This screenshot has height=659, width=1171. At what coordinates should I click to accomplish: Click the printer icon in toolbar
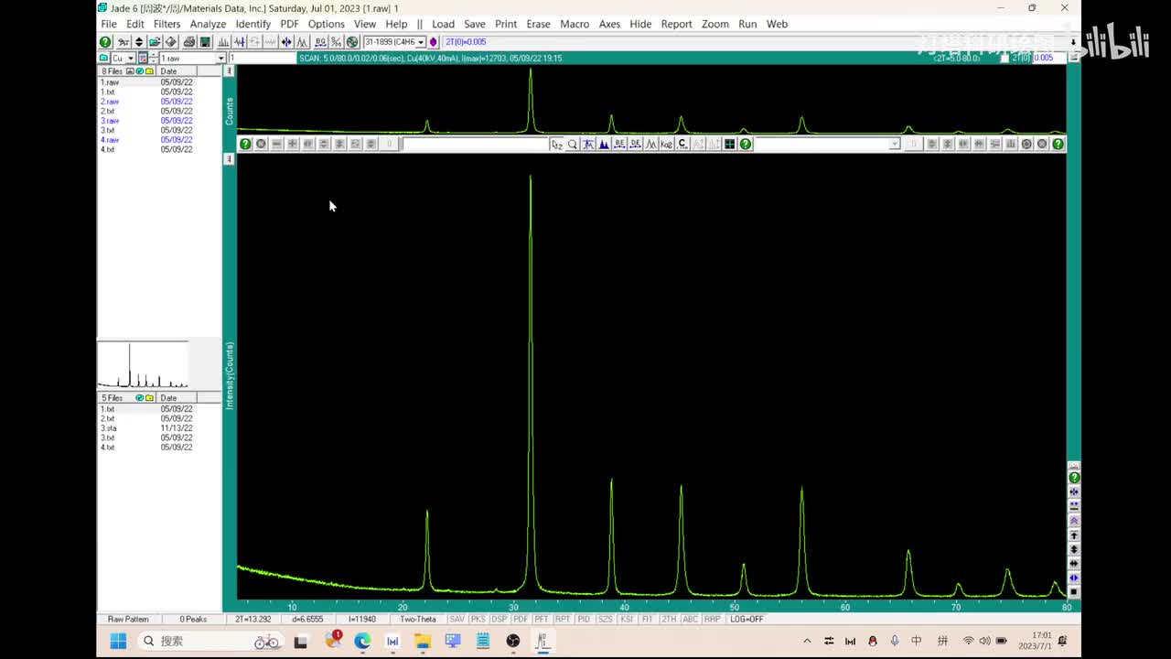click(188, 42)
